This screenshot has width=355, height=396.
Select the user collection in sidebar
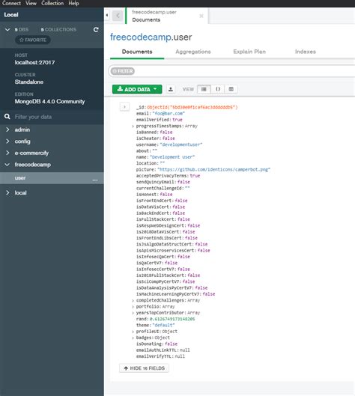pyautogui.click(x=52, y=178)
